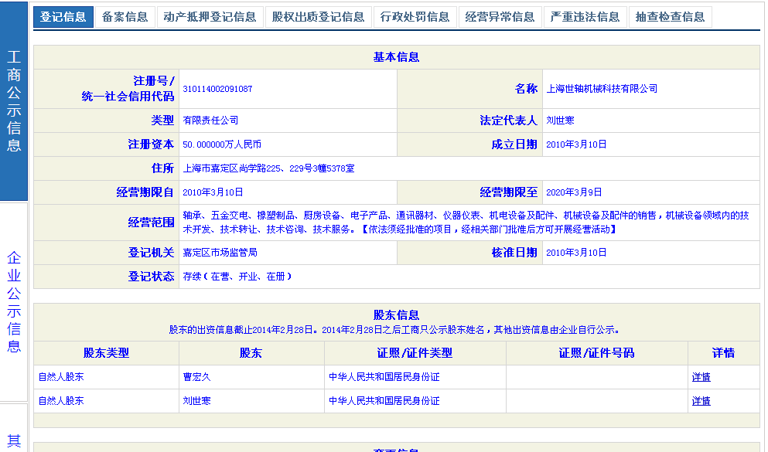This screenshot has width=768, height=452.
Task: Switch to the 抽查检查信息 tab
Action: 670,17
